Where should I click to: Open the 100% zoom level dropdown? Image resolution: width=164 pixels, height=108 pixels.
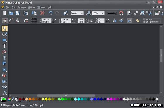pos(98,13)
